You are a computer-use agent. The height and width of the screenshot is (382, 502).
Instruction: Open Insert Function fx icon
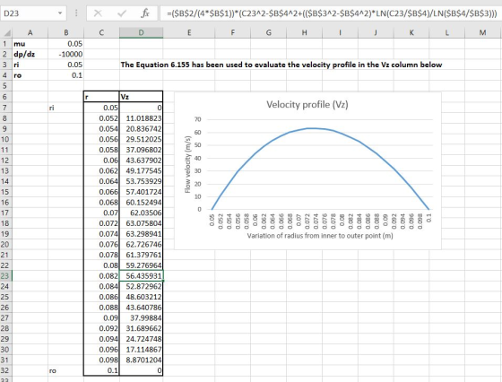tap(145, 13)
